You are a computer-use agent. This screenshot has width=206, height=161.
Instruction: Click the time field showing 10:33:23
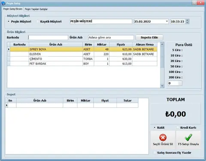178,21
